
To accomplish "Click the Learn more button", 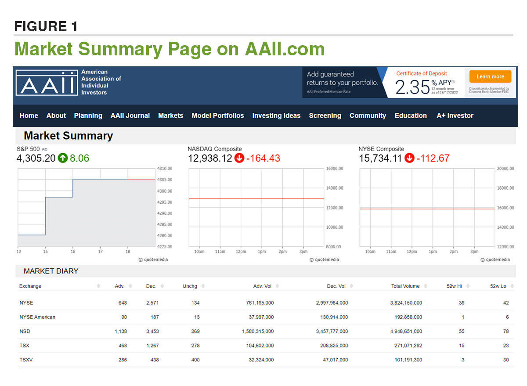I will (490, 76).
